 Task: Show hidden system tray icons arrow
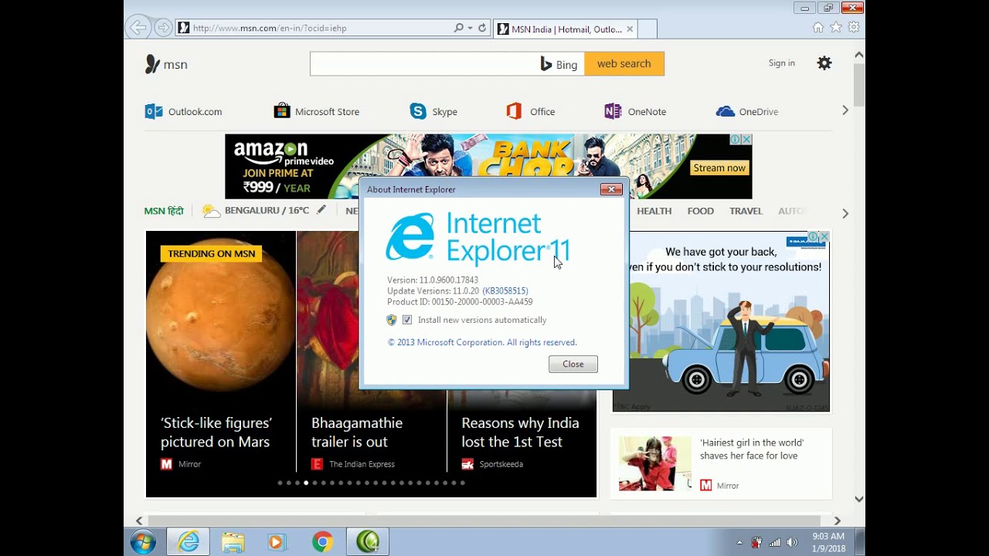[739, 542]
